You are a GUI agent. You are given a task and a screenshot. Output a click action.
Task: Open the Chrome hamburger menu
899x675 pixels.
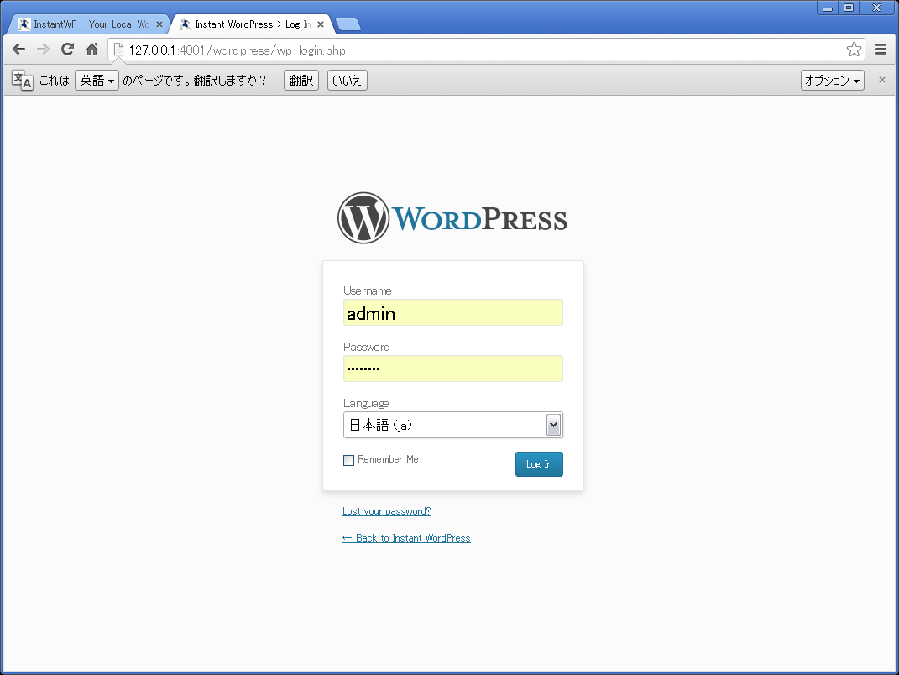pyautogui.click(x=881, y=50)
